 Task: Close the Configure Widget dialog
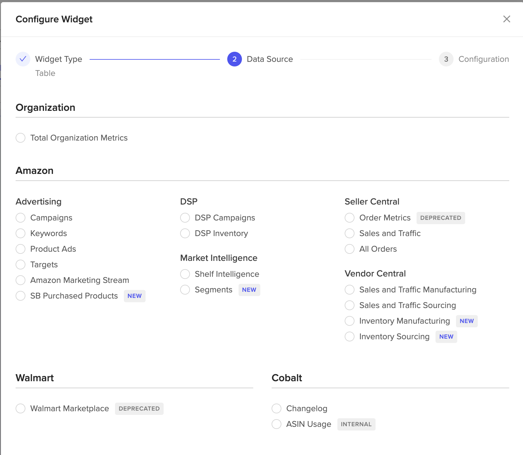[x=506, y=19]
